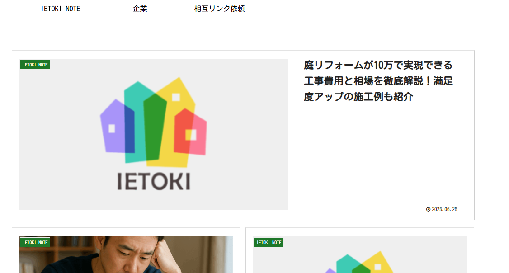Open the IETOKI NOTE menu item
Viewport: 509px width, 273px height.
point(61,9)
